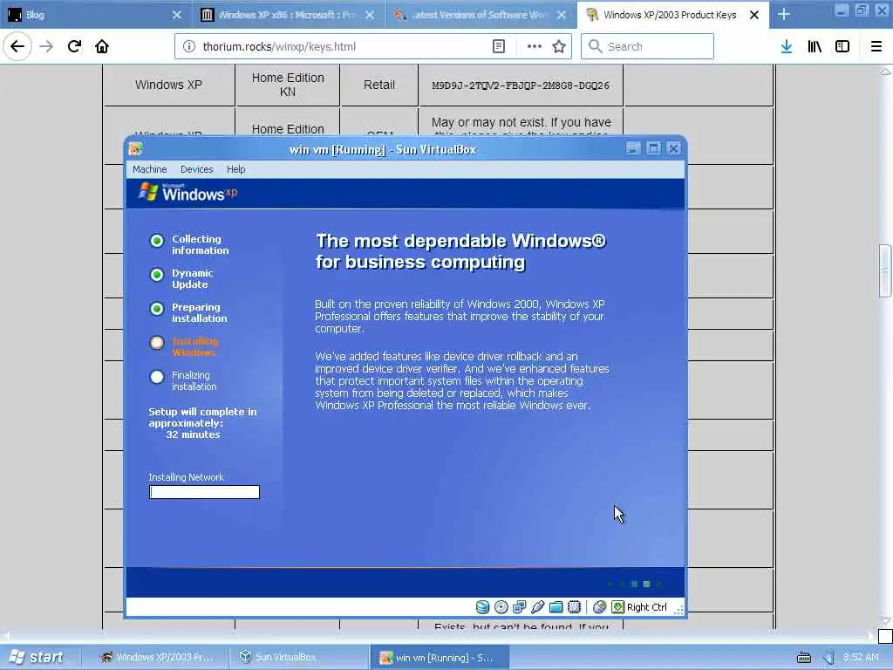Show the browser sidebar

click(x=842, y=46)
